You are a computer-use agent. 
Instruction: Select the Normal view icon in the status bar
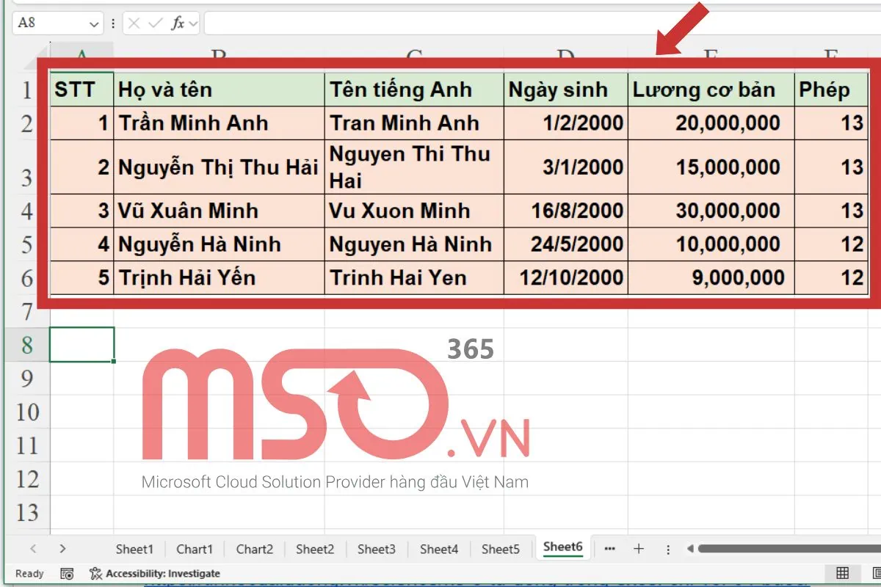(841, 573)
